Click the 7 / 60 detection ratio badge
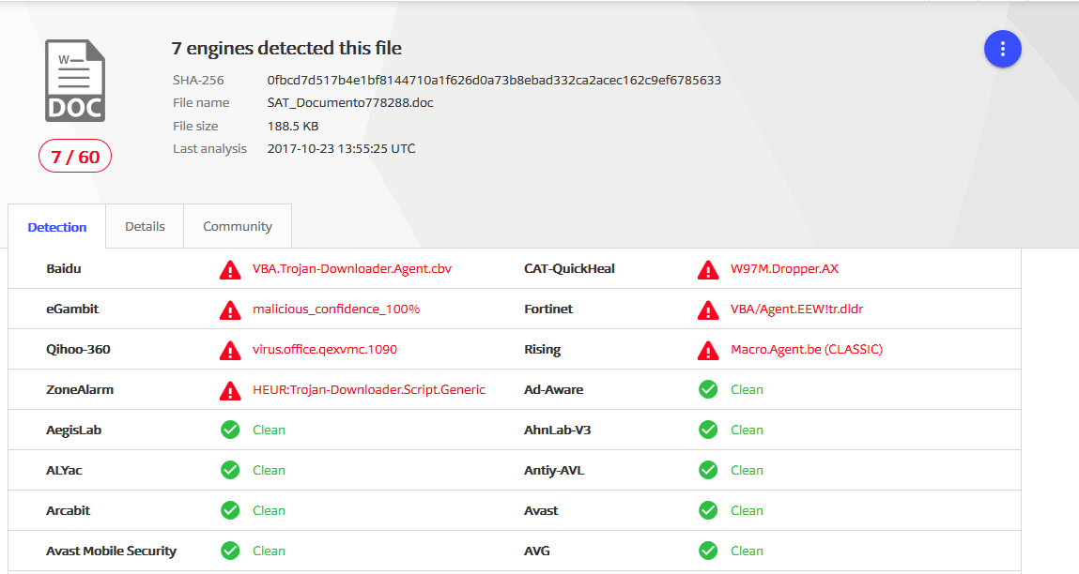 pyautogui.click(x=75, y=156)
